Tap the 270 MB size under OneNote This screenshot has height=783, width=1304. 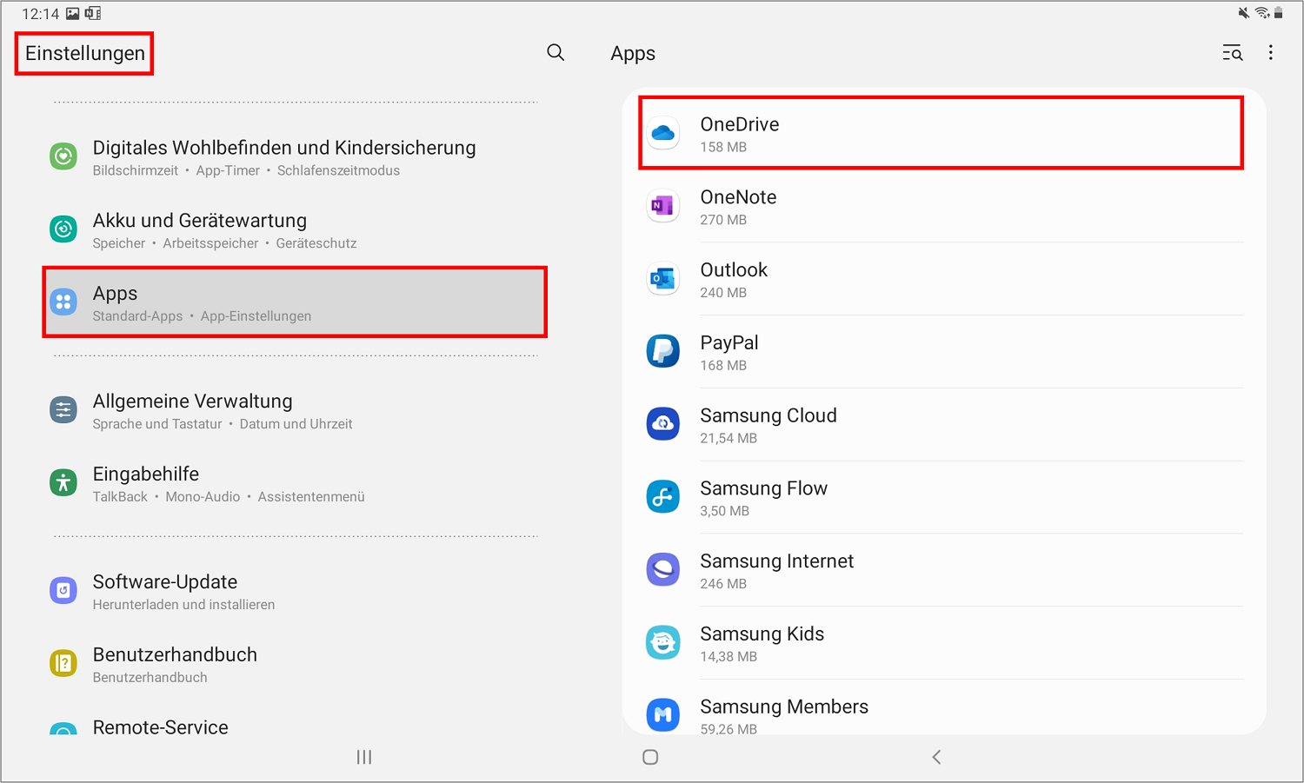click(x=723, y=220)
